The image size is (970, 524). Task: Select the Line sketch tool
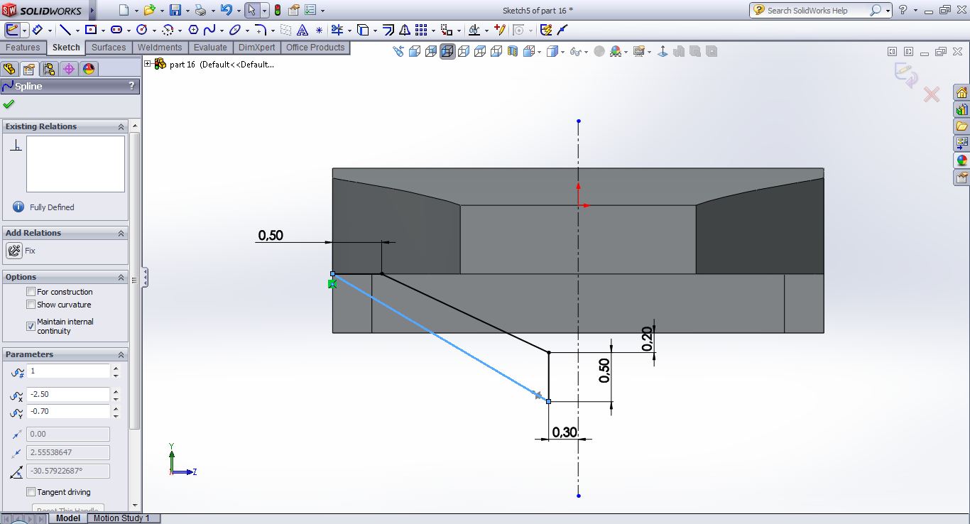[65, 30]
